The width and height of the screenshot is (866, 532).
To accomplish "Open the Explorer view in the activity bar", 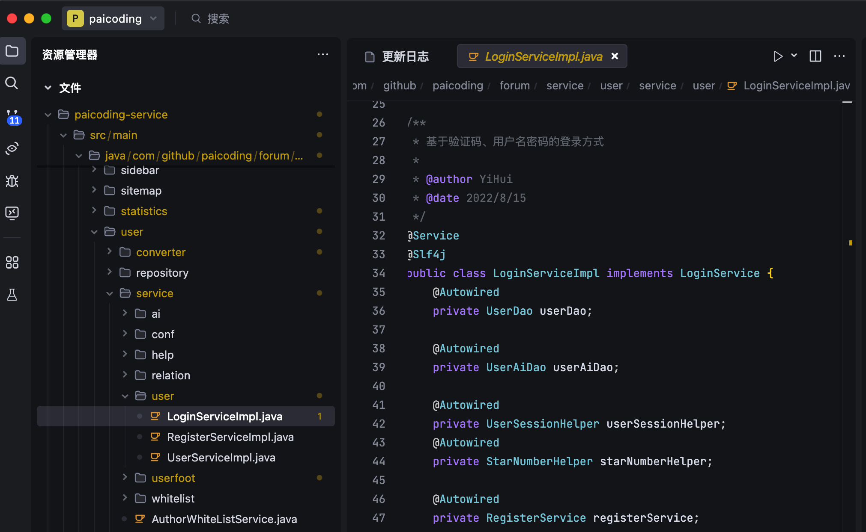I will [x=12, y=51].
